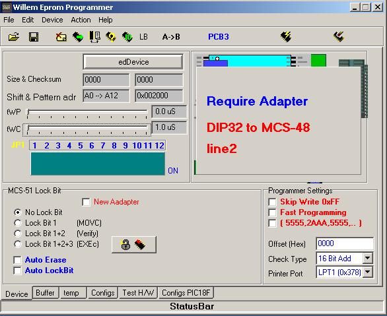The height and width of the screenshot is (316, 387).
Task: Click the lock bit padlock chip button
Action: [x=134, y=245]
